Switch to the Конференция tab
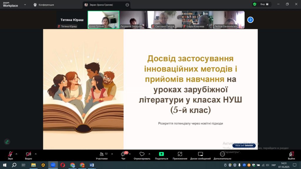The image size is (301, 169). pos(44,5)
